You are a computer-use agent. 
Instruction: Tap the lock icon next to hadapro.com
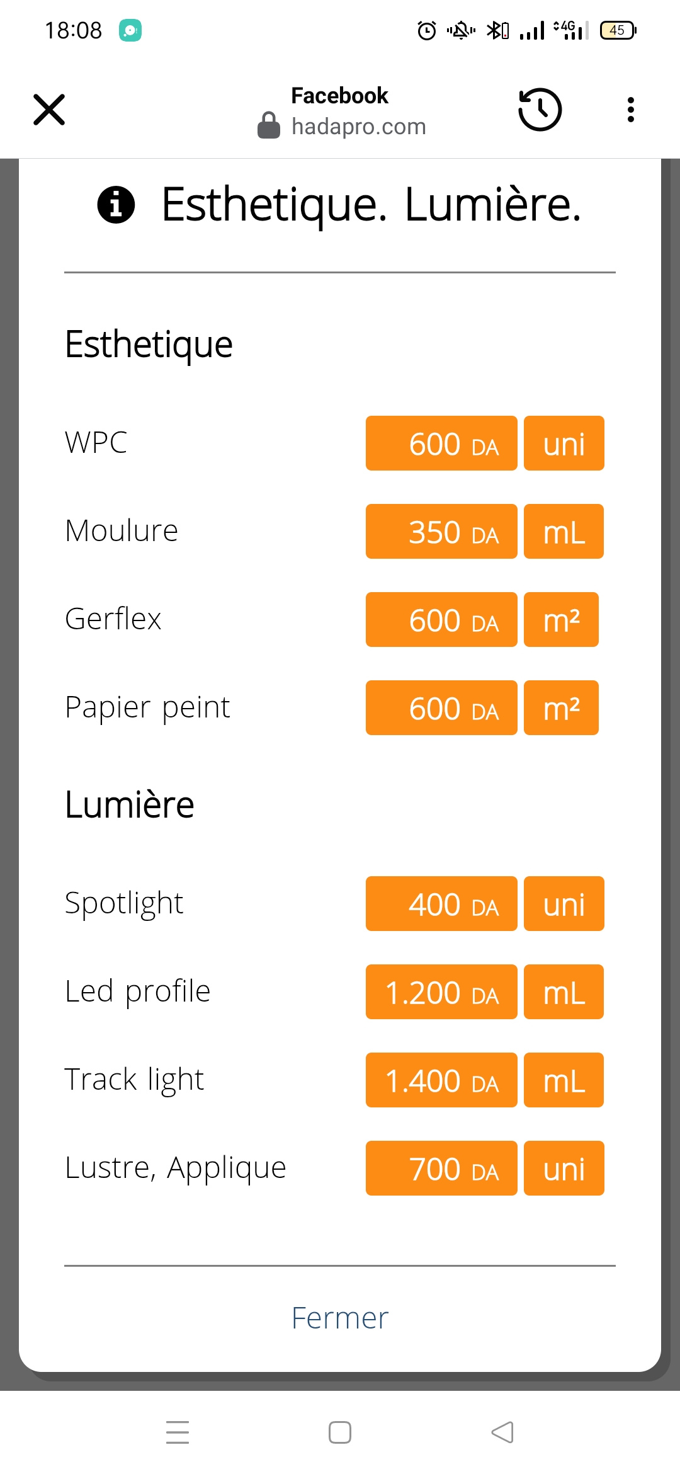269,125
